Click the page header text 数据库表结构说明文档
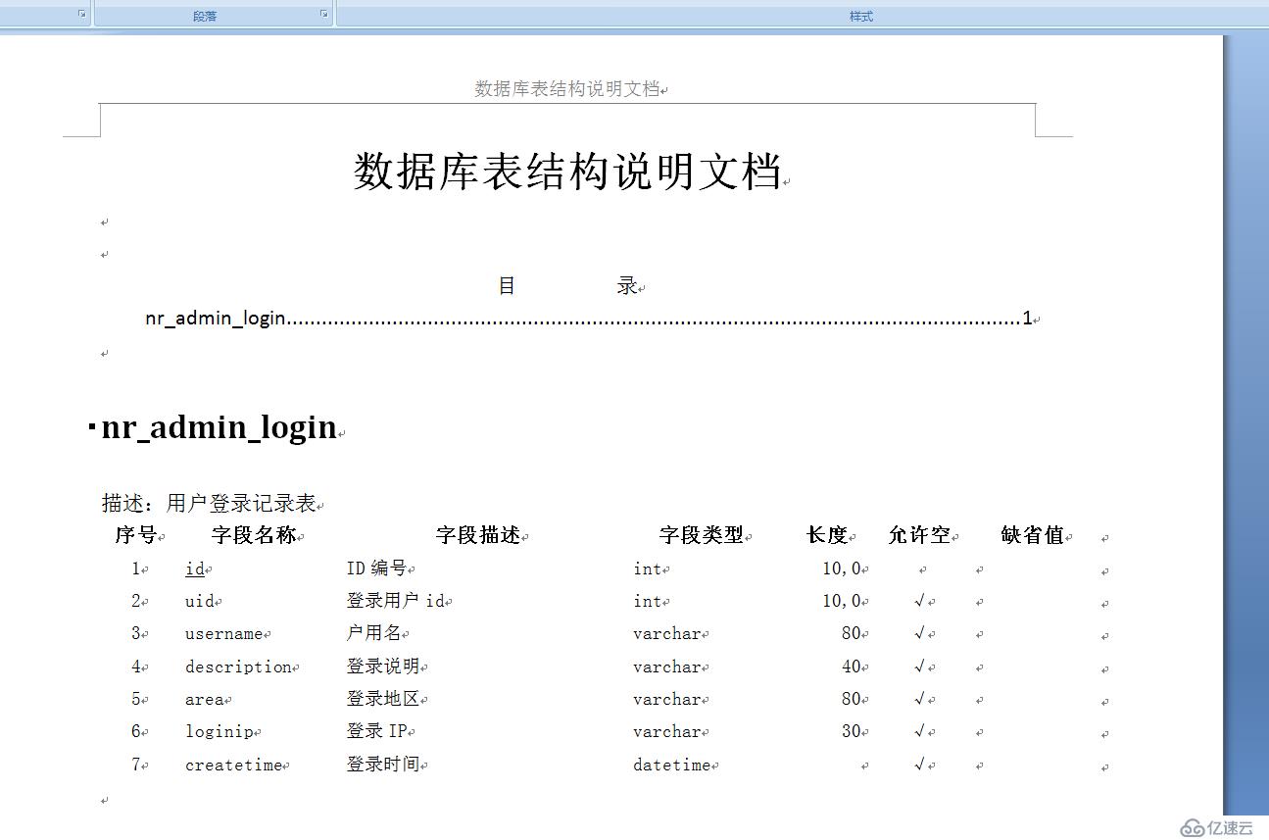Viewport: 1269px width, 840px height. point(567,88)
